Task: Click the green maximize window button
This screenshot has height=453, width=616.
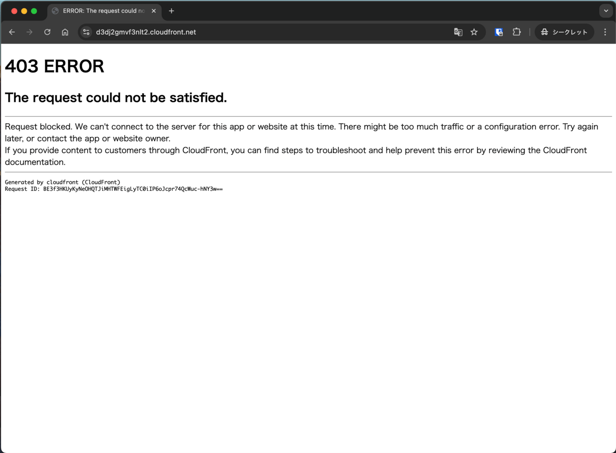Action: click(34, 11)
